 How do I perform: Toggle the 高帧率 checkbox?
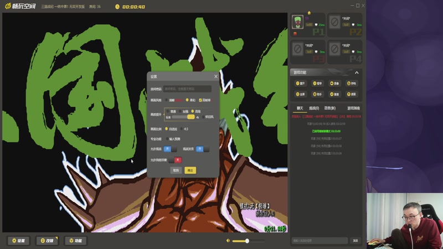[200, 100]
